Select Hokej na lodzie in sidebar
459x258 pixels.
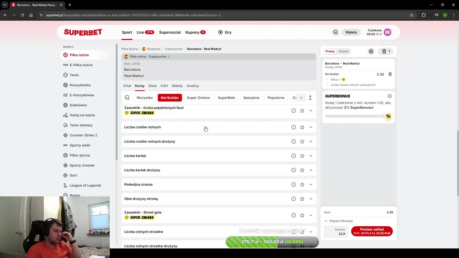82,115
